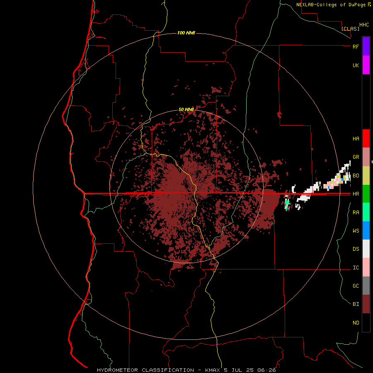The width and height of the screenshot is (373, 373).
Task: Click the HHC product label
Action: pos(364,25)
